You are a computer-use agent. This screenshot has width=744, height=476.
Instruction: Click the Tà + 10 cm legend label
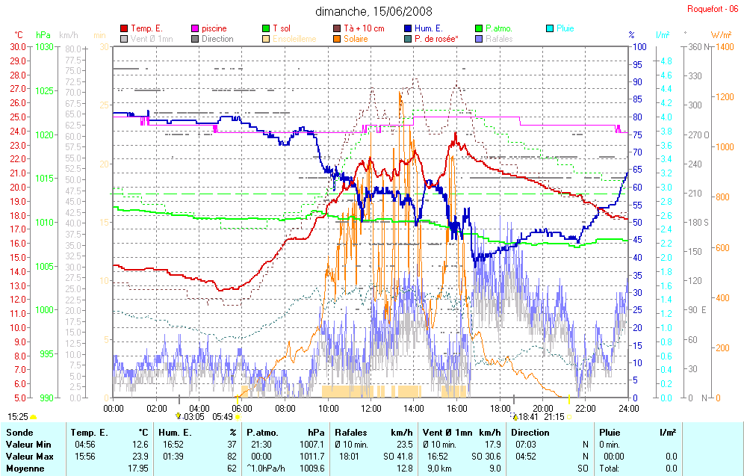click(364, 28)
